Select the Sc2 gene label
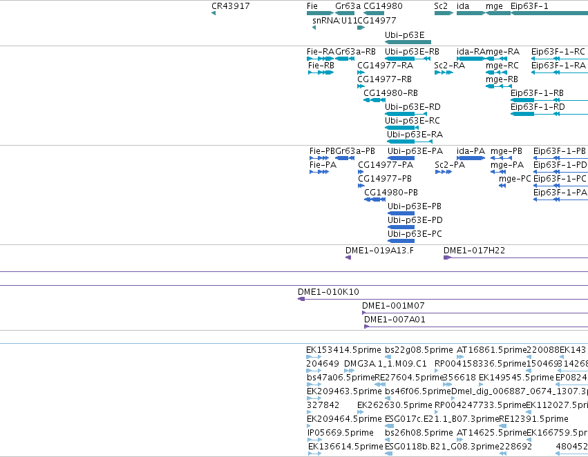588x457 pixels. point(441,6)
